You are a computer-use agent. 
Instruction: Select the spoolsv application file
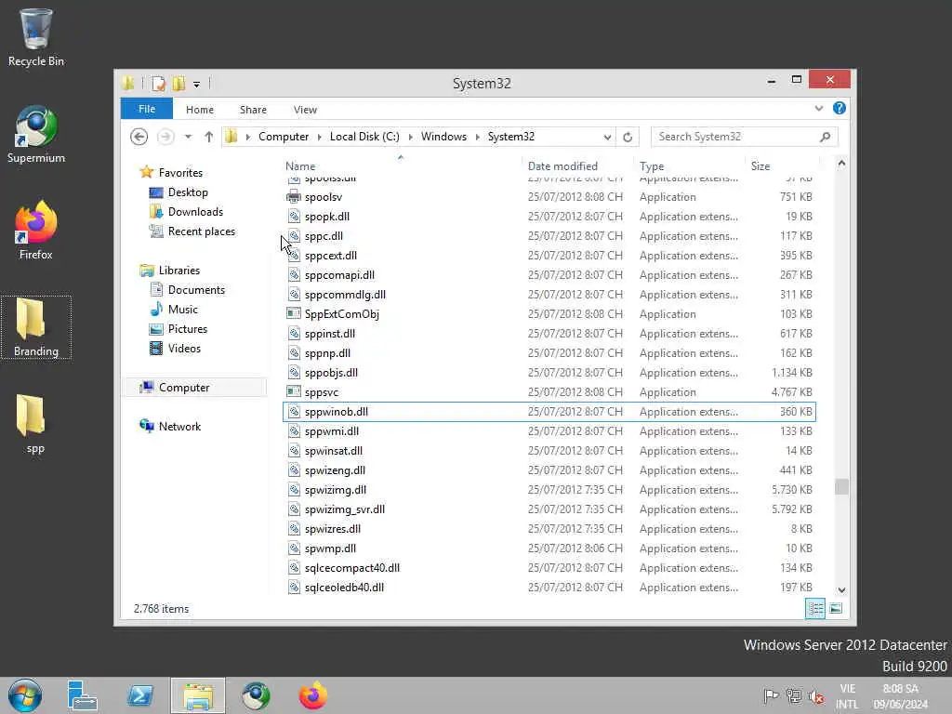(x=549, y=197)
